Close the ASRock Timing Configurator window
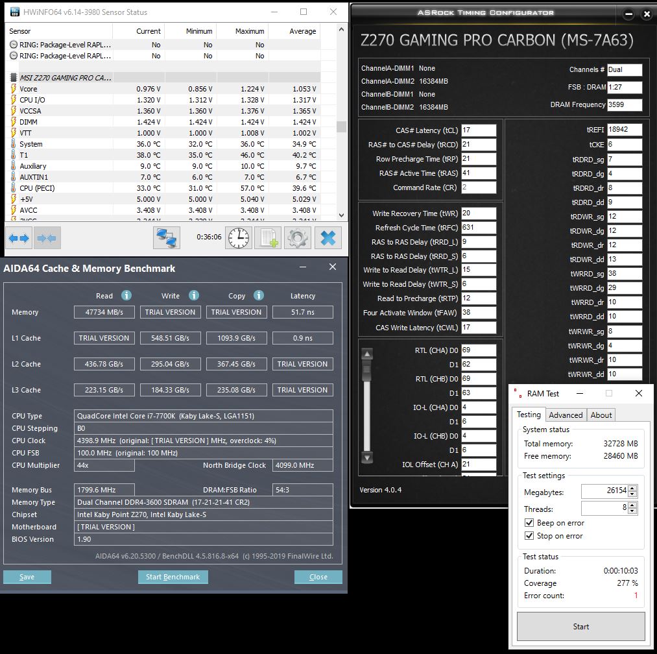This screenshot has width=657, height=654. click(647, 14)
